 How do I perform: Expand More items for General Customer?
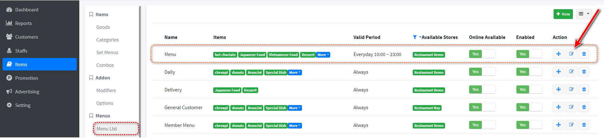pos(295,108)
